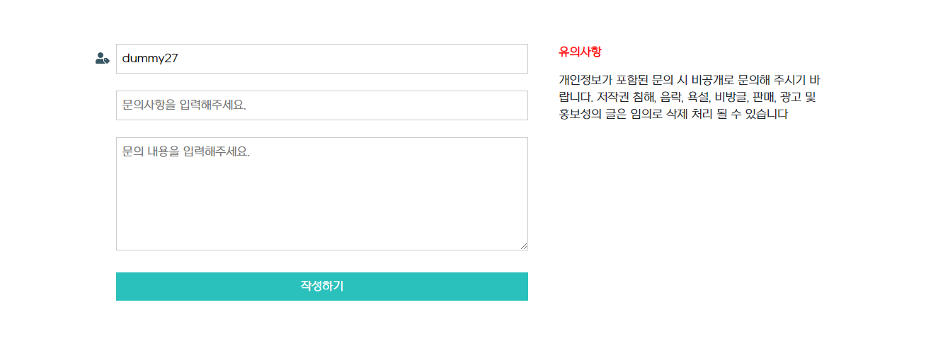Click the empty right side of the name field
The image size is (938, 358).
(x=460, y=59)
